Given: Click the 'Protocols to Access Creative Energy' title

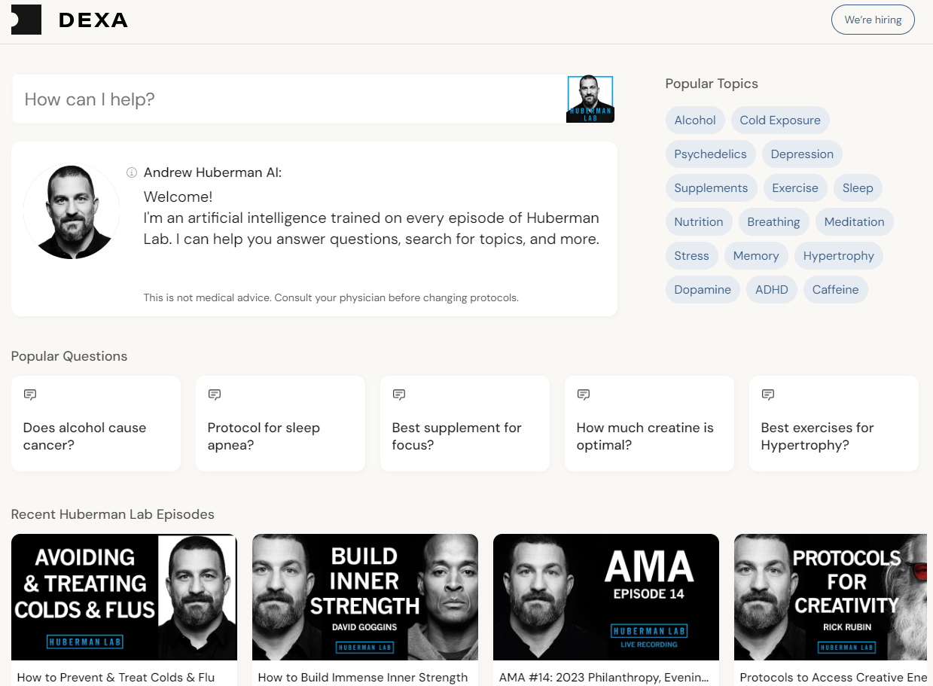Looking at the screenshot, I should (833, 678).
